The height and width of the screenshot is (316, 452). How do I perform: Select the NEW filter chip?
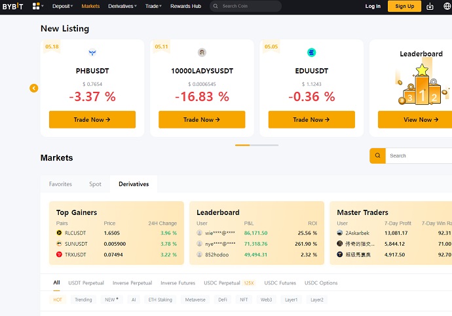click(x=111, y=300)
